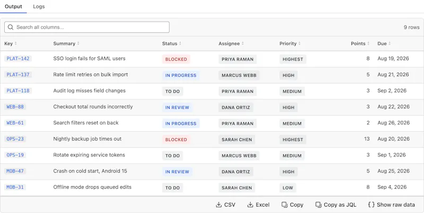This screenshot has width=424, height=213.
Task: Click HIGHEST priority badge in PLAT-142 row
Action: tap(293, 59)
